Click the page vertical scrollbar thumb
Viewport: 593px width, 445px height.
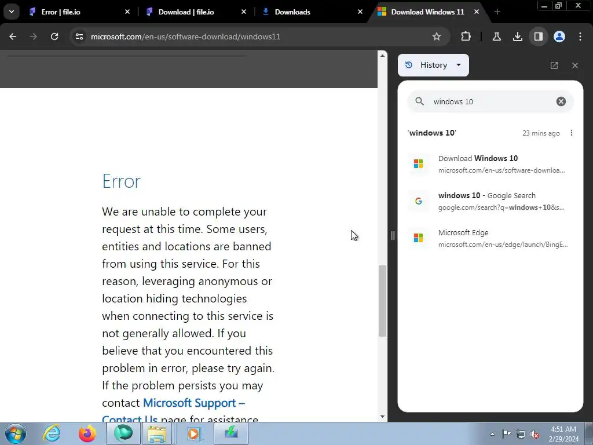[x=382, y=301]
